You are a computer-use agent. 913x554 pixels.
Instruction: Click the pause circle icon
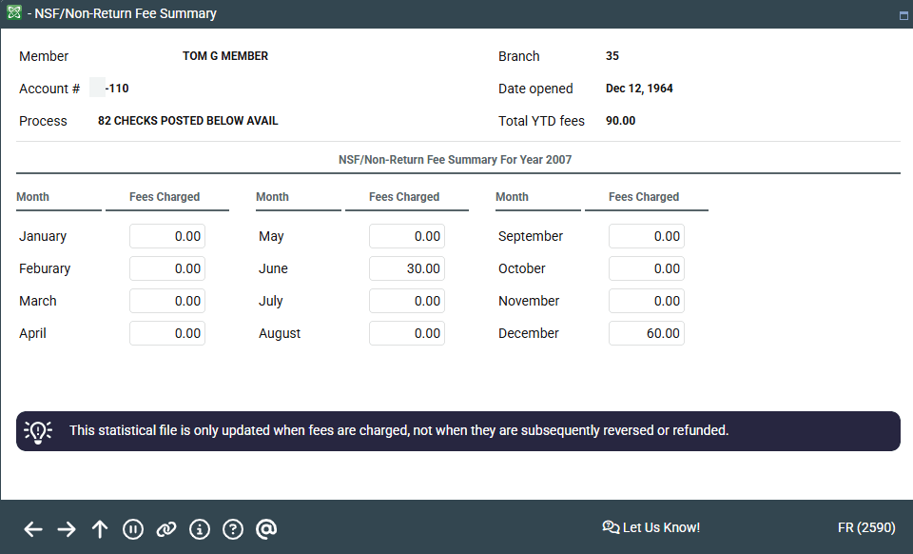[133, 529]
